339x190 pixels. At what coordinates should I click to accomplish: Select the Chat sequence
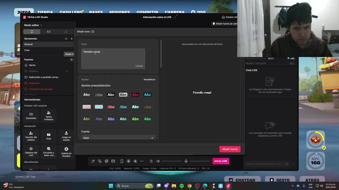point(48,50)
